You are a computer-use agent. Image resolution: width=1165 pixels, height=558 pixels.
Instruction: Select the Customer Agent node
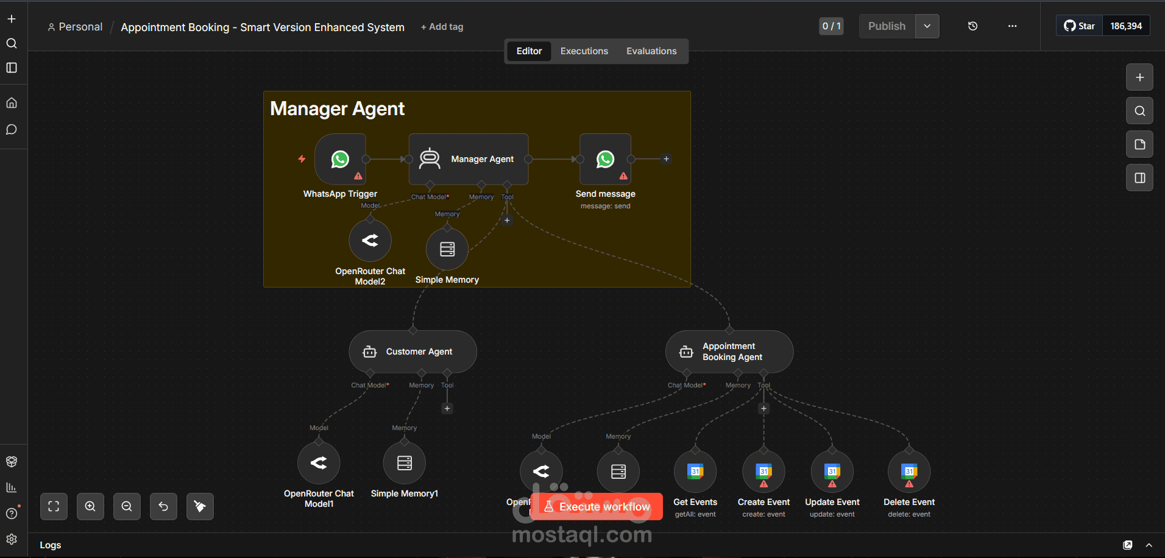click(x=413, y=351)
